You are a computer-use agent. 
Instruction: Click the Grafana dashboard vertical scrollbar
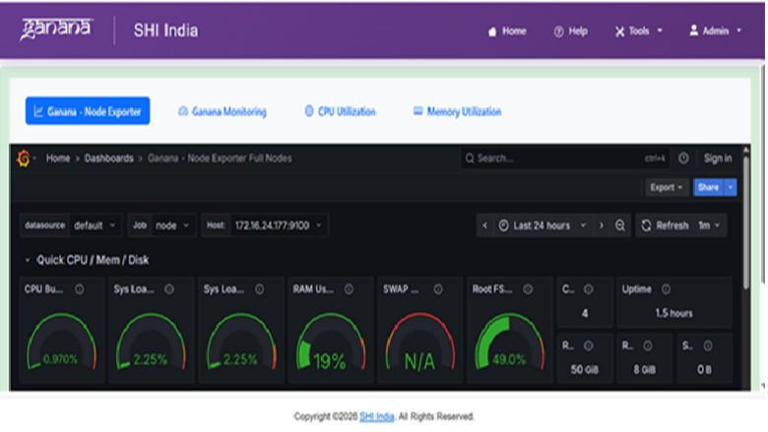[746, 222]
